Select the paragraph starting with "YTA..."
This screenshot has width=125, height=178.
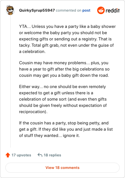(67, 39)
